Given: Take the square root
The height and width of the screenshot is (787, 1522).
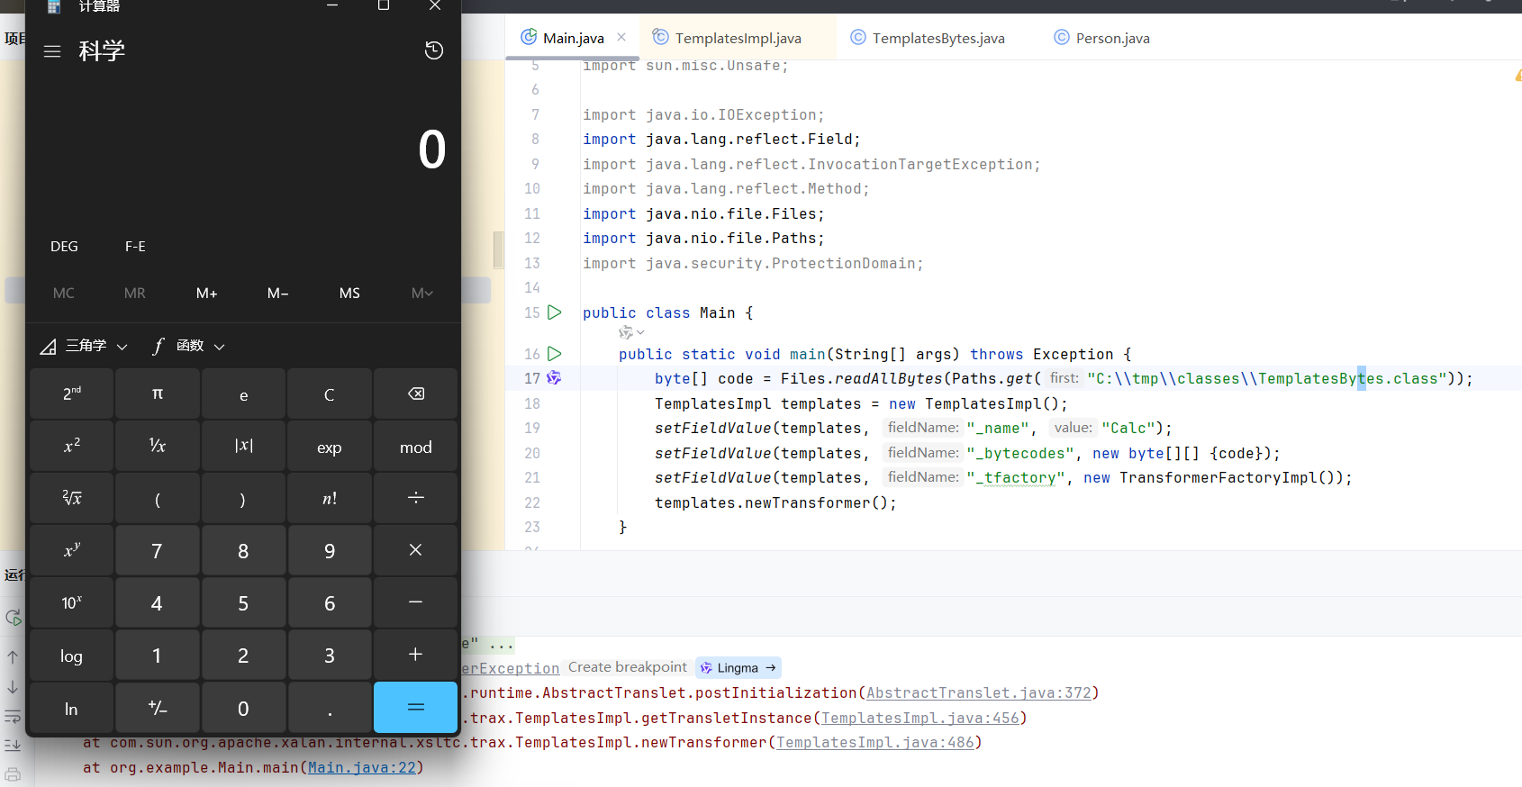Looking at the screenshot, I should (x=71, y=498).
